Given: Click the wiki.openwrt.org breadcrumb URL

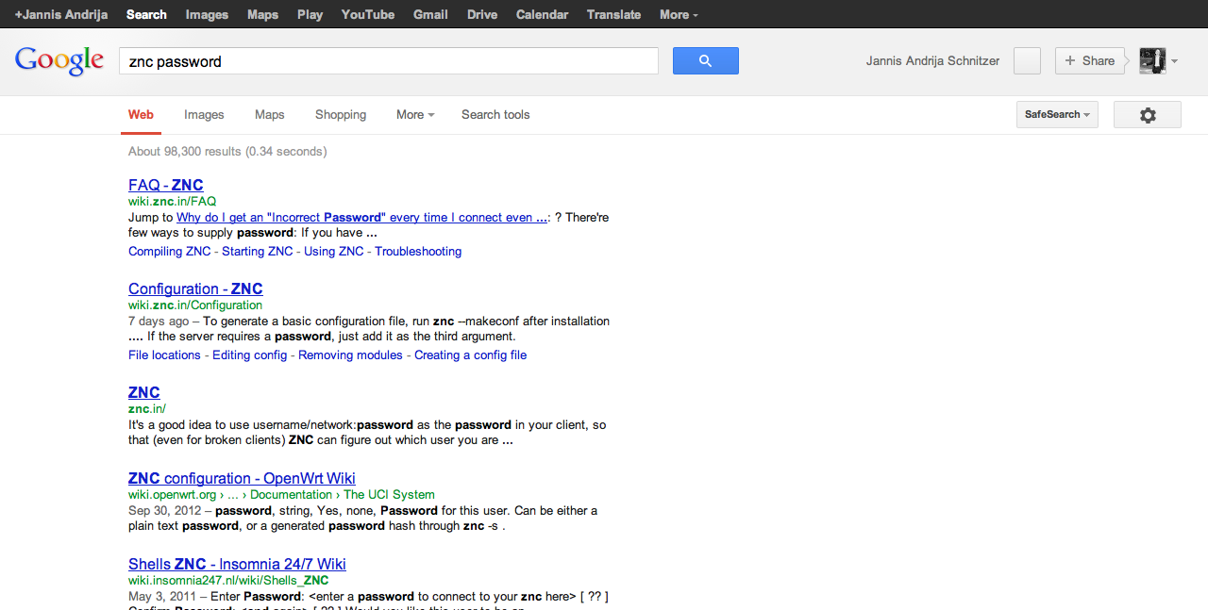Looking at the screenshot, I should (x=281, y=495).
